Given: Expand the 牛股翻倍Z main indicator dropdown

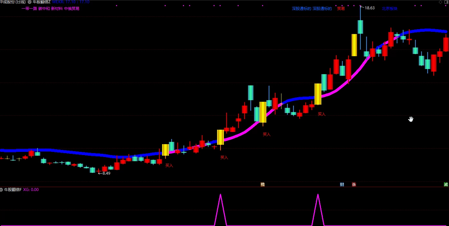Looking at the screenshot, I should (x=30, y=2).
